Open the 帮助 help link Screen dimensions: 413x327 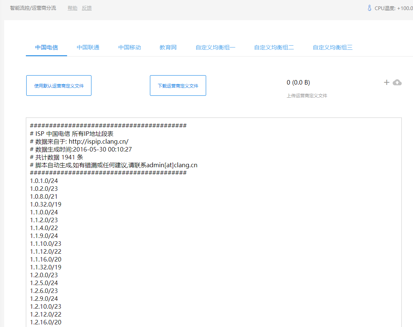click(72, 8)
